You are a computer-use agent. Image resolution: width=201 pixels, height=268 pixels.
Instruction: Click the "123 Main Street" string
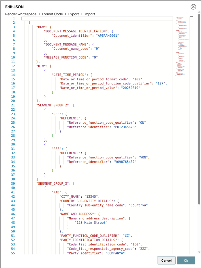pyautogui.click(x=91, y=223)
